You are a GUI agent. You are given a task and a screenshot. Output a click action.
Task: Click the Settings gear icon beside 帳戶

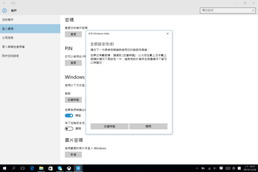coord(5,11)
